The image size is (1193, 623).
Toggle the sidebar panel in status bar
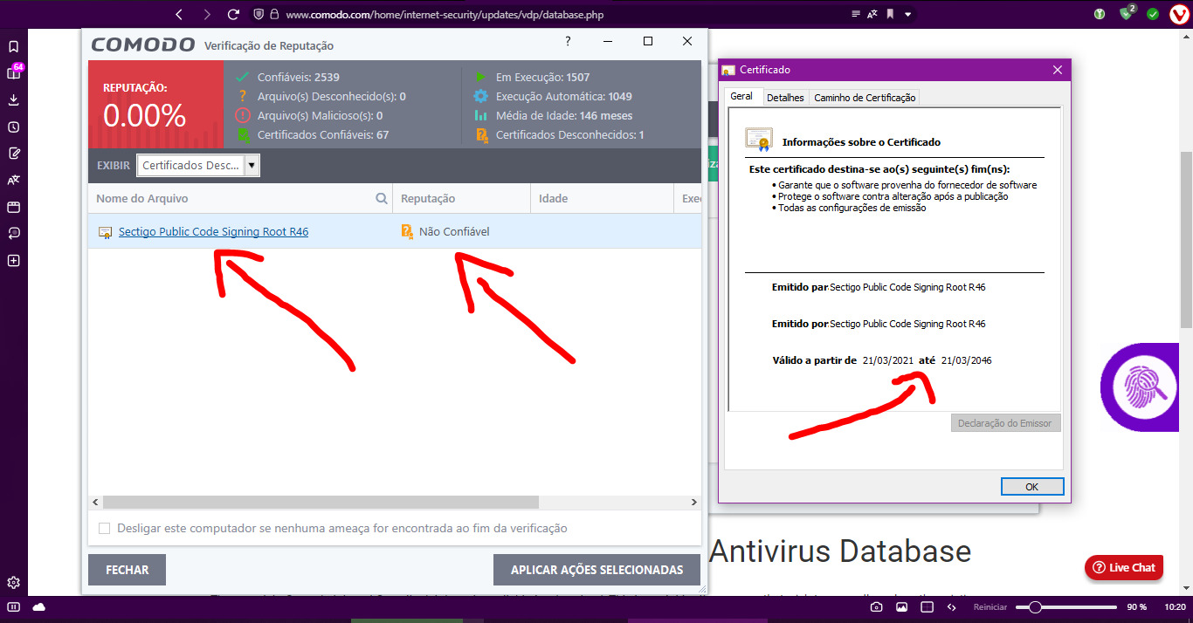tap(13, 606)
